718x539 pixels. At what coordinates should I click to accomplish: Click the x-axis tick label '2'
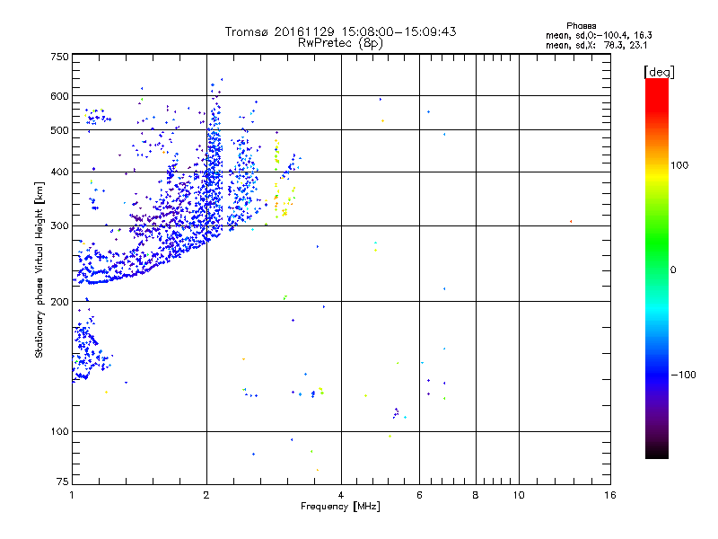pyautogui.click(x=206, y=495)
